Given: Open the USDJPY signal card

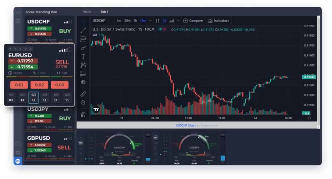Looking at the screenshot, I should (49, 118).
